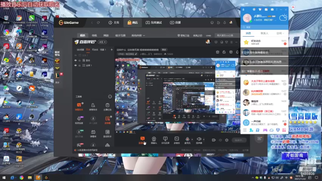Add new scene with plus icon
Viewport: 322px width, 181px height.
click(x=111, y=49)
